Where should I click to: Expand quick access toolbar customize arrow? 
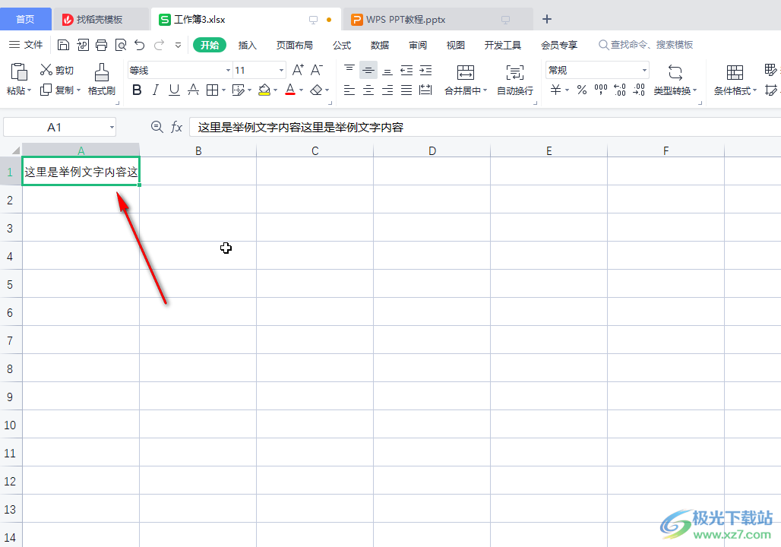[178, 45]
